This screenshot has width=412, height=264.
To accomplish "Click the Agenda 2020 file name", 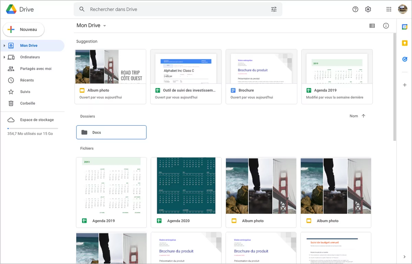I will 178,221.
